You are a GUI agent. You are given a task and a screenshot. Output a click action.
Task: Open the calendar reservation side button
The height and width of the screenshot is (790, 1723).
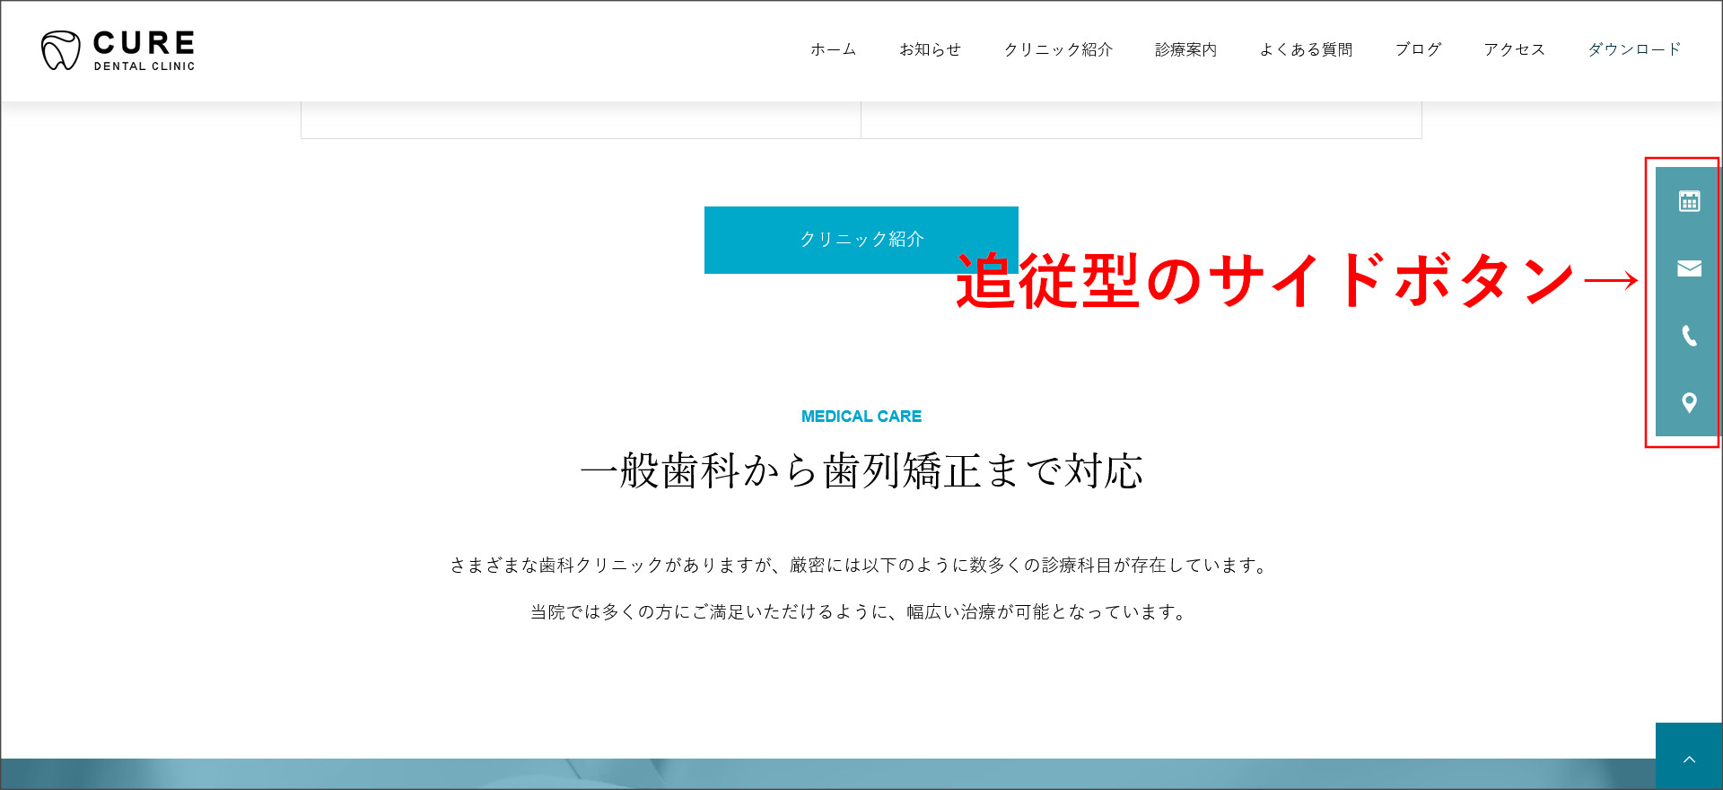coord(1689,201)
